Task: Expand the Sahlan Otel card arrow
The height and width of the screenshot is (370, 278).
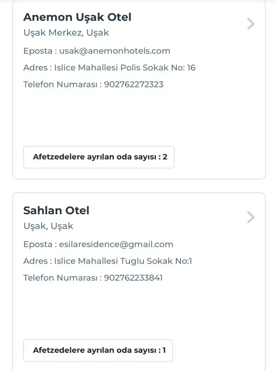Action: click(250, 218)
